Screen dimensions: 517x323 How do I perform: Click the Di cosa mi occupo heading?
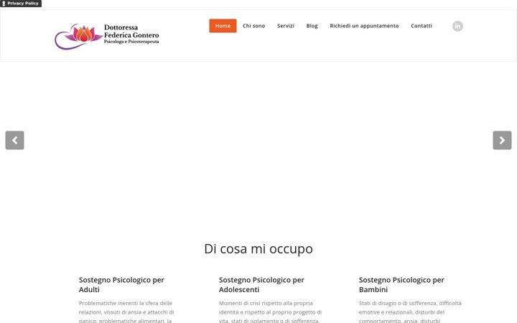pyautogui.click(x=258, y=249)
